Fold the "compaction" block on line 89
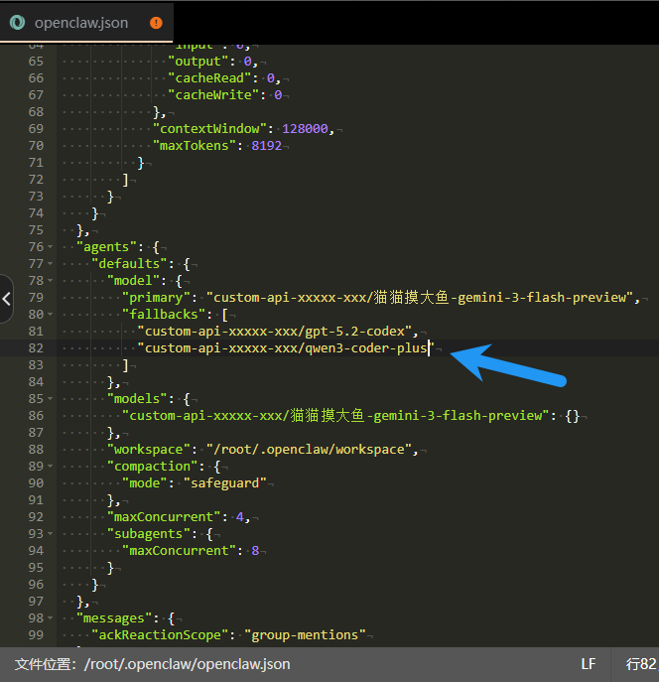The height and width of the screenshot is (682, 659). [x=51, y=466]
